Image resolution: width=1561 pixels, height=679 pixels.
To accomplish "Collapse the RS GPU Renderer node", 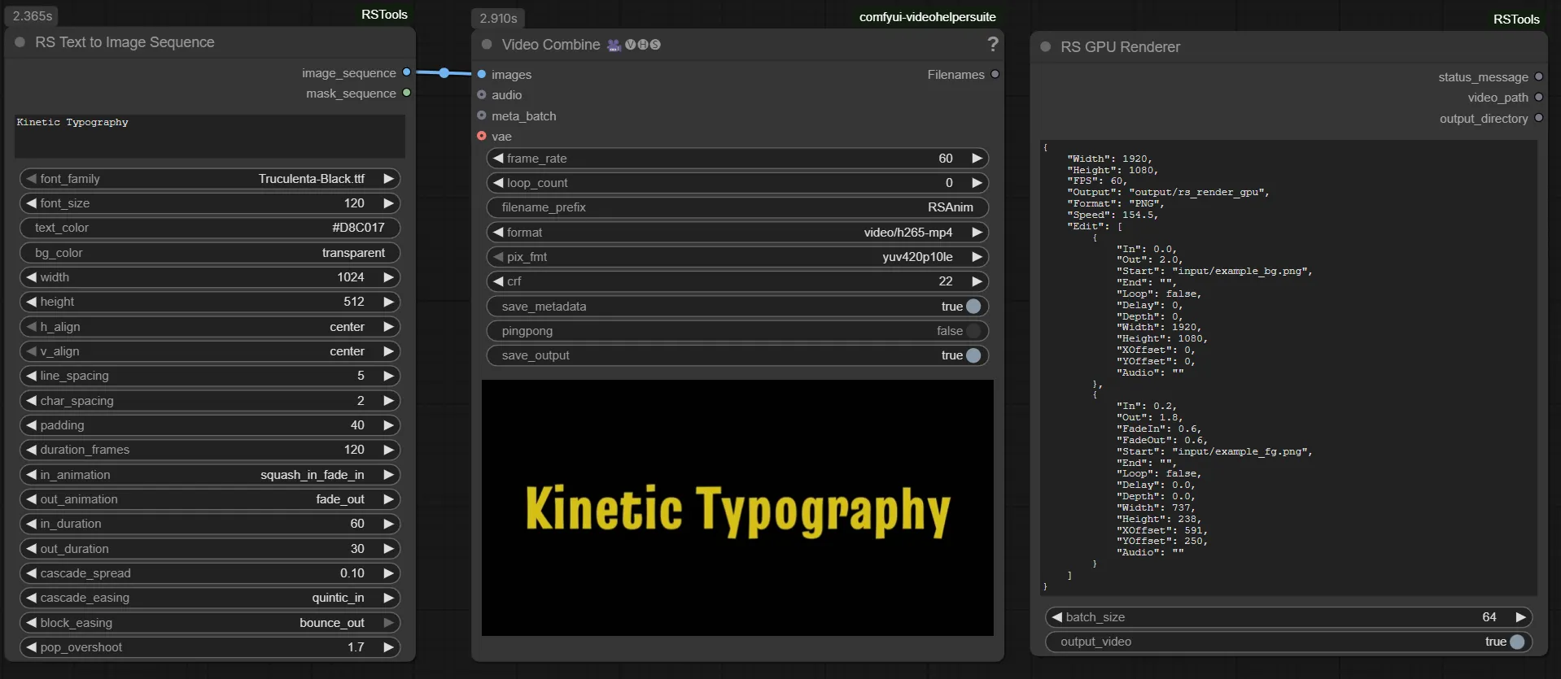I will point(1046,47).
